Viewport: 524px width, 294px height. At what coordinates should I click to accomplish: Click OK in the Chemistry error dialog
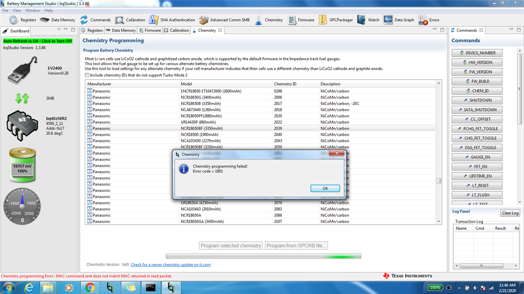pyautogui.click(x=325, y=188)
